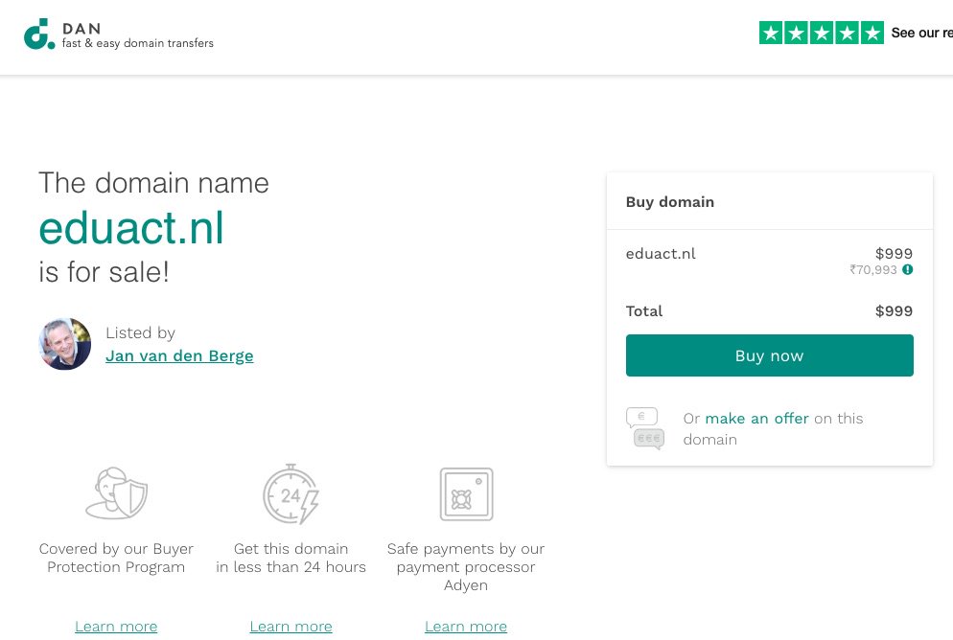
Task: Click the is for sale! text
Action: pyautogui.click(x=104, y=272)
